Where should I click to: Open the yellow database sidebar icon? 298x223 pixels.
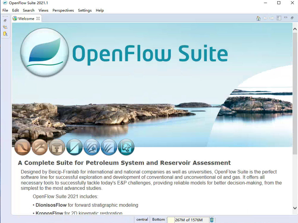[5, 34]
